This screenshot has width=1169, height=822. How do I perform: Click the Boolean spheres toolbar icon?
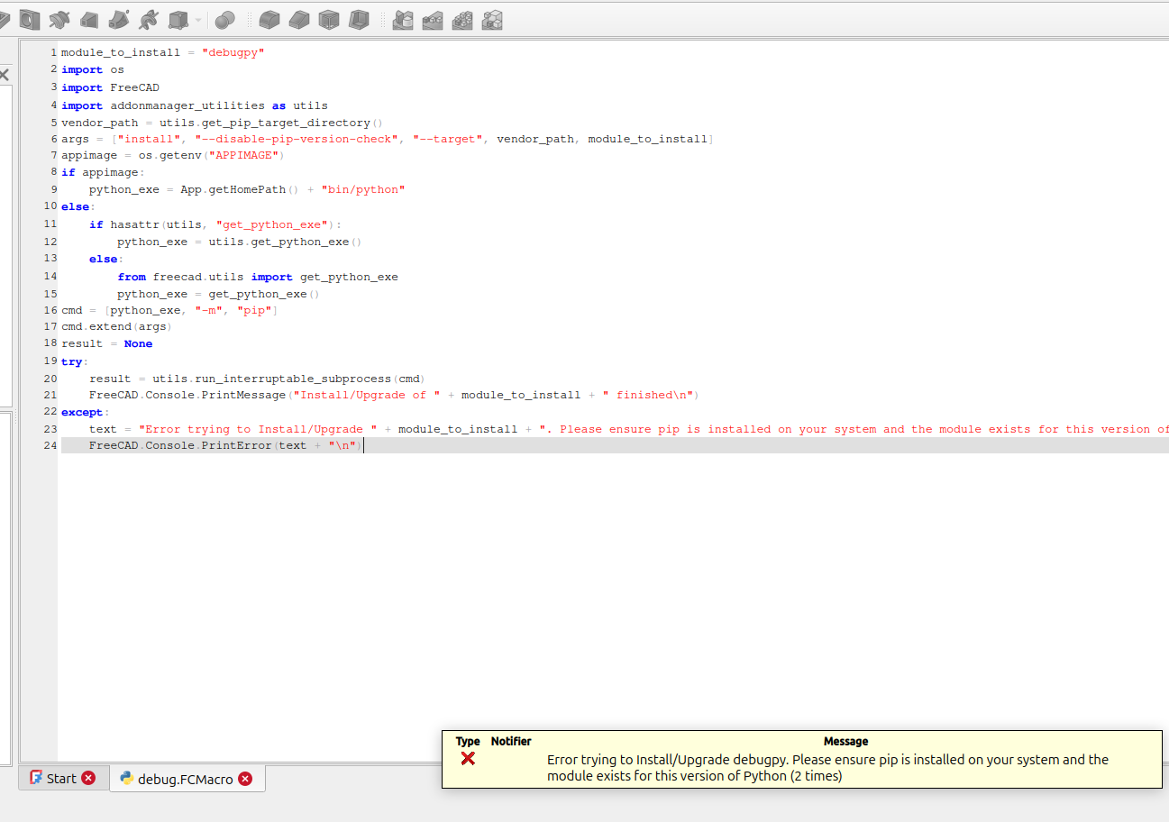pyautogui.click(x=224, y=19)
